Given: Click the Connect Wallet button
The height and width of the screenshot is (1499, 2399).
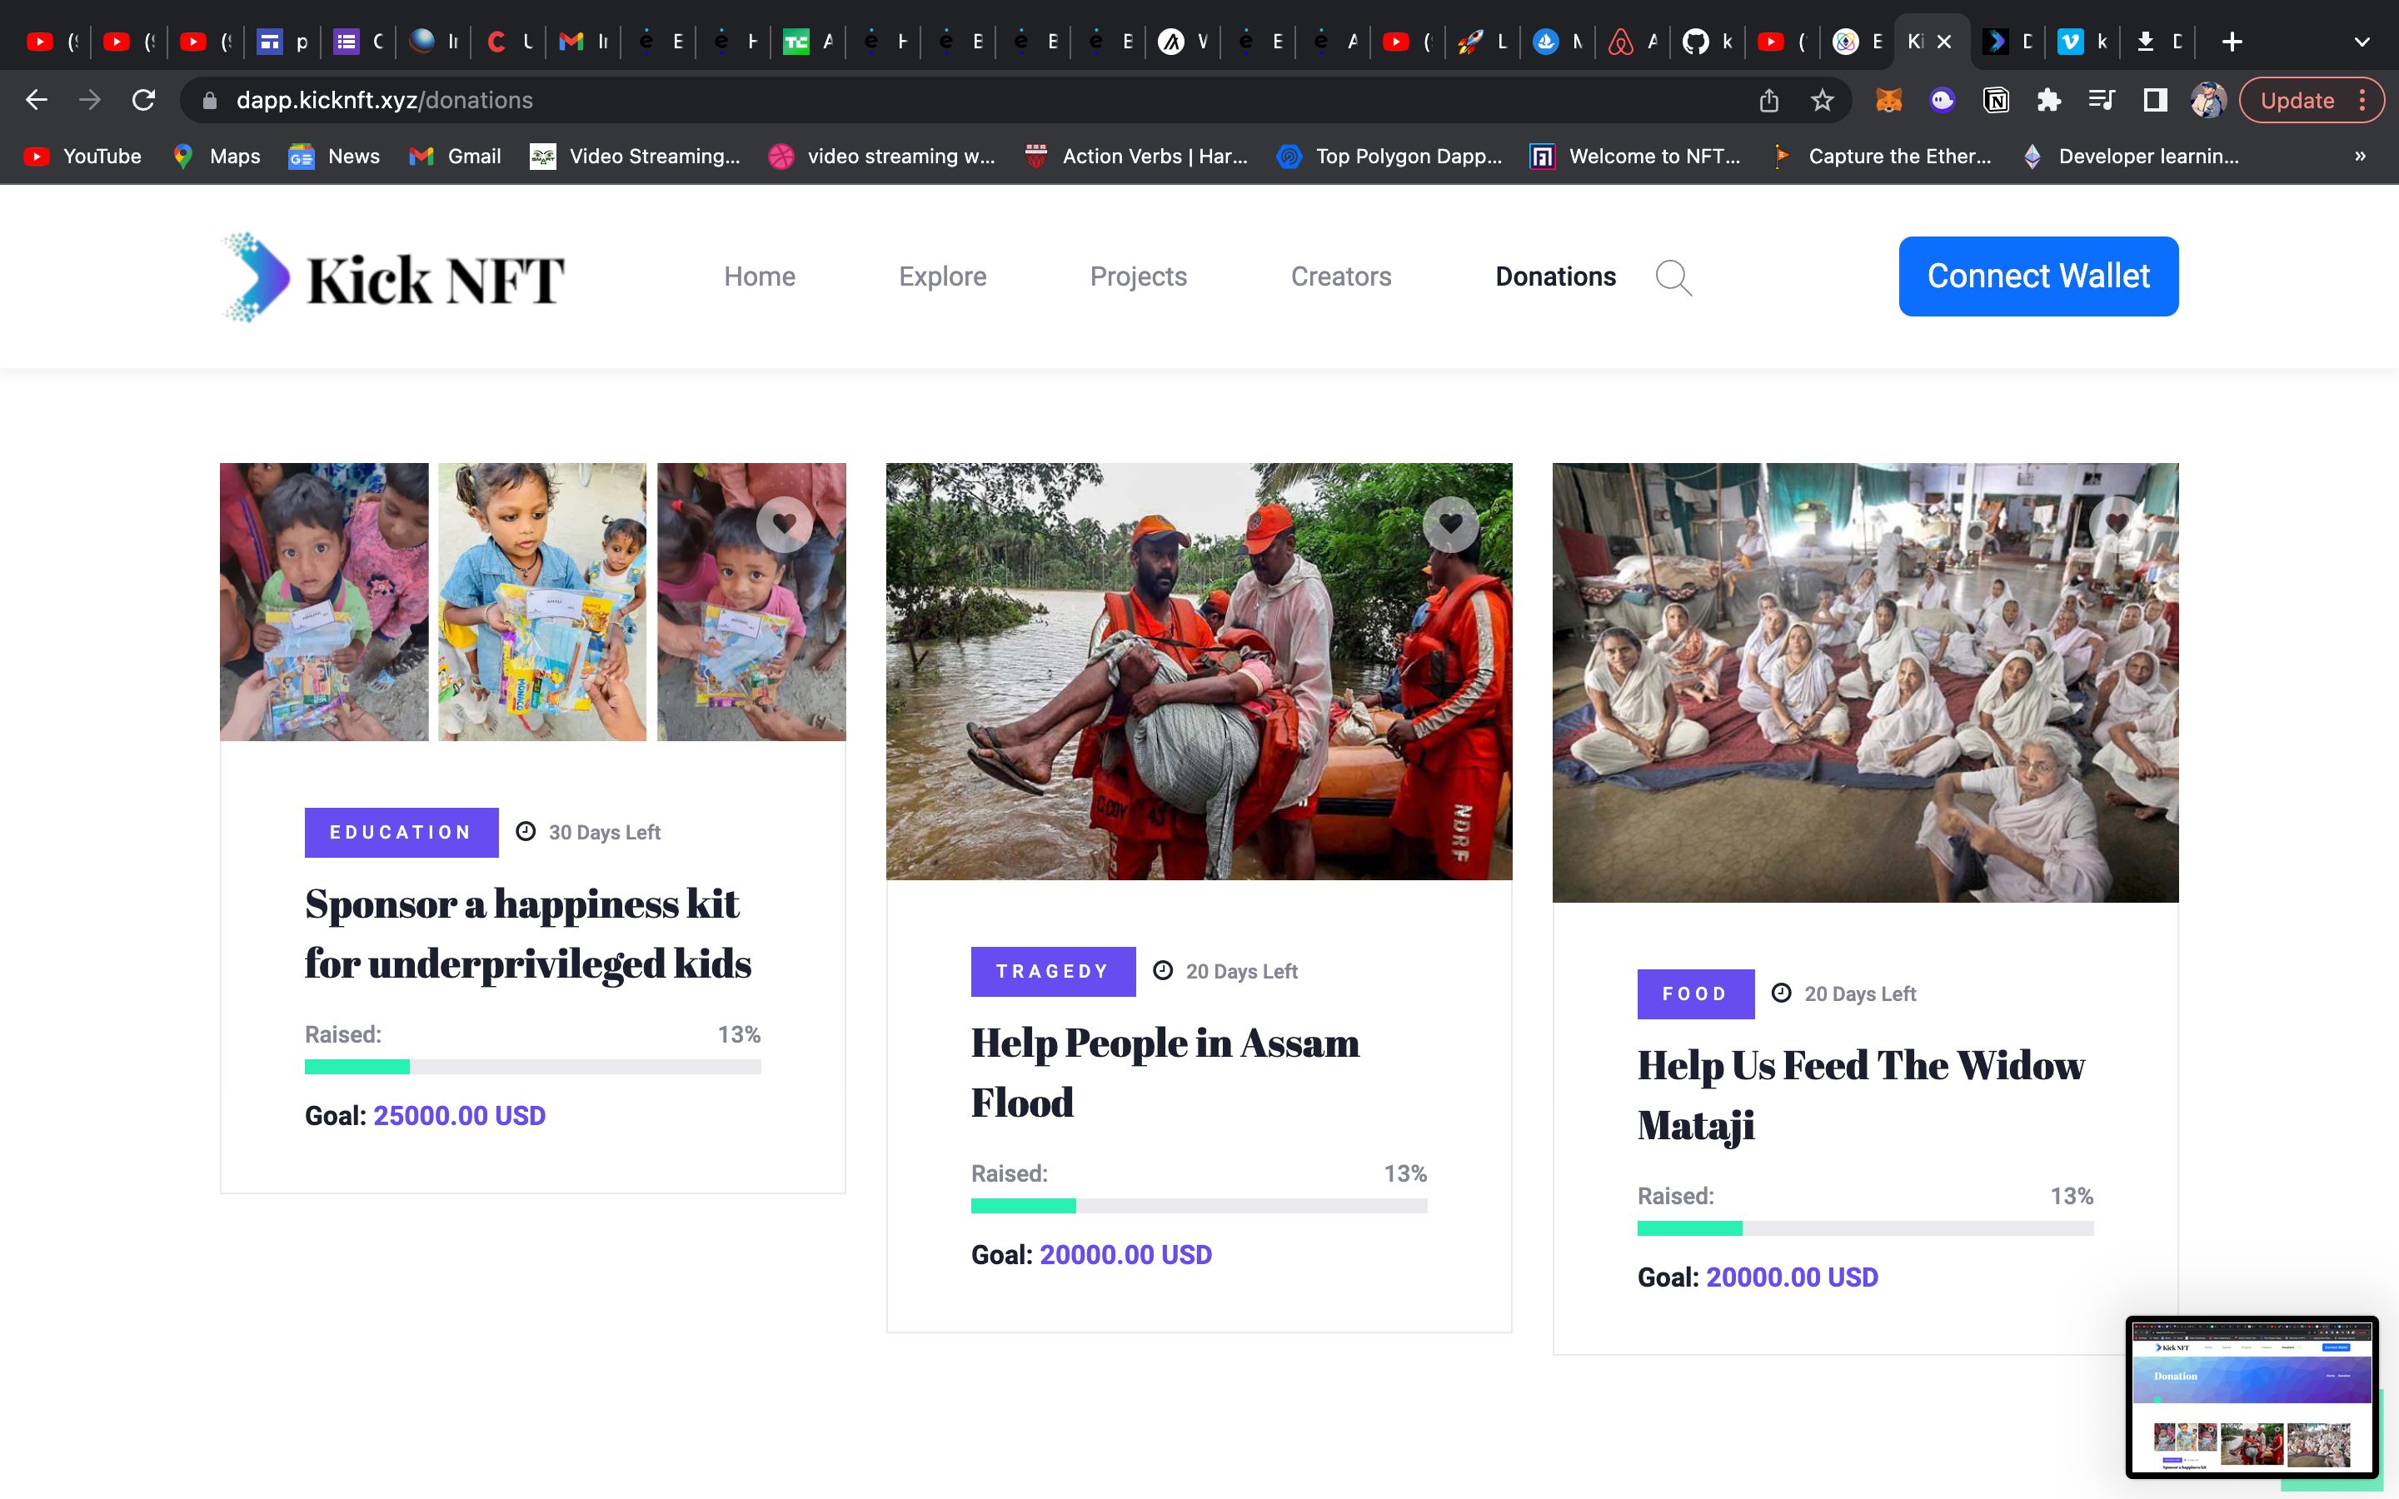Looking at the screenshot, I should tap(2038, 276).
